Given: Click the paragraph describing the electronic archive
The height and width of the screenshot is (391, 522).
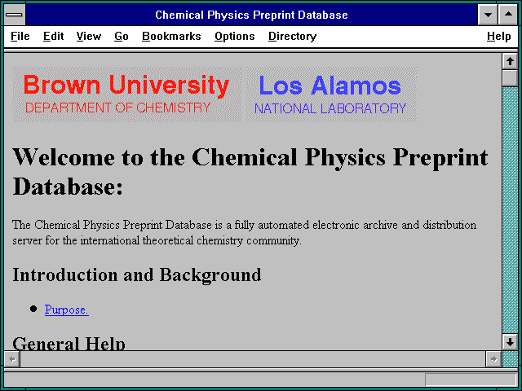Looking at the screenshot, I should click(245, 232).
